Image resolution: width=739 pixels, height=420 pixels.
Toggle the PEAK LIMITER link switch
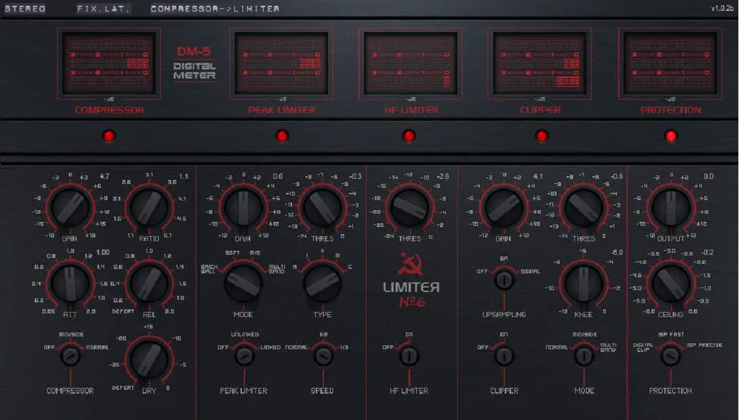pyautogui.click(x=244, y=356)
